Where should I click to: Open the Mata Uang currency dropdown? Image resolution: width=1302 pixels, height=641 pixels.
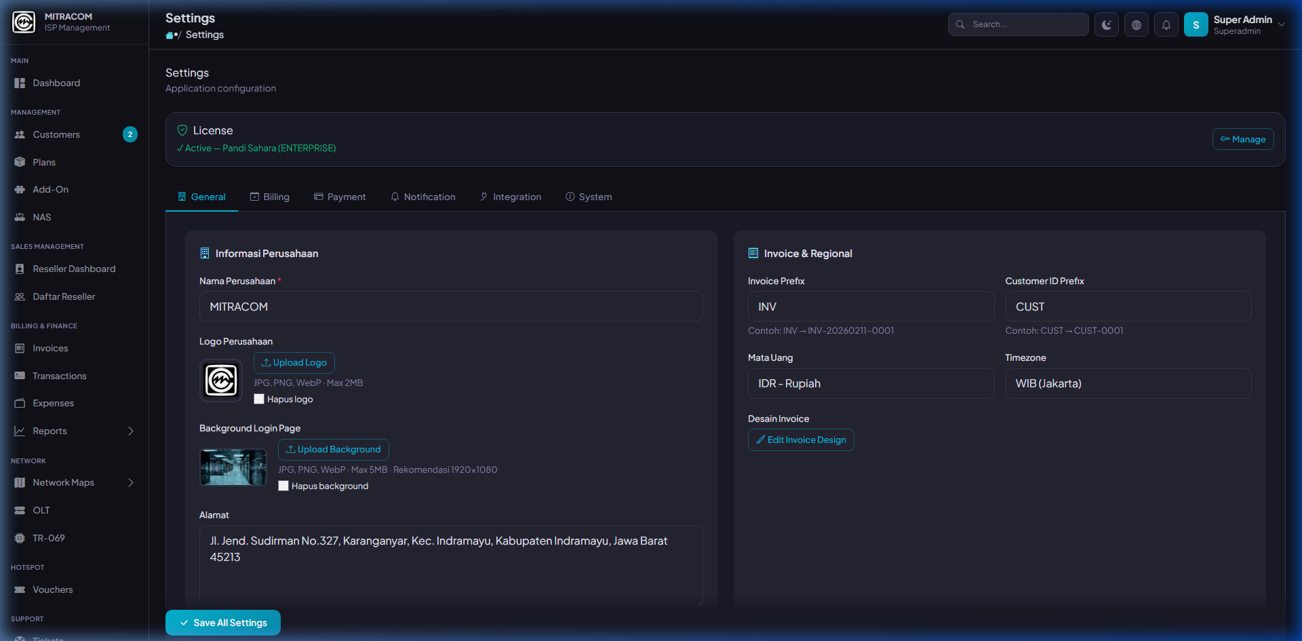[871, 384]
